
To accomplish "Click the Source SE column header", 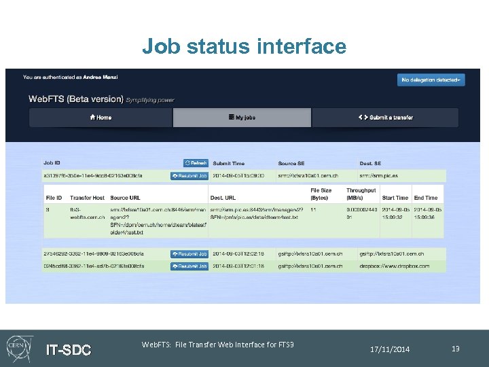I will click(292, 164).
